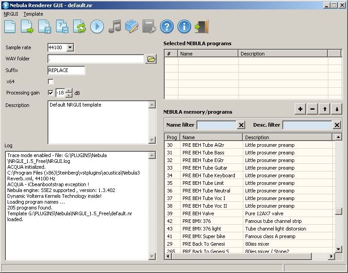Viewport: 348px width, 273px height.
Task: Click into the Suffix field containing REPLACE
Action: click(x=66, y=70)
